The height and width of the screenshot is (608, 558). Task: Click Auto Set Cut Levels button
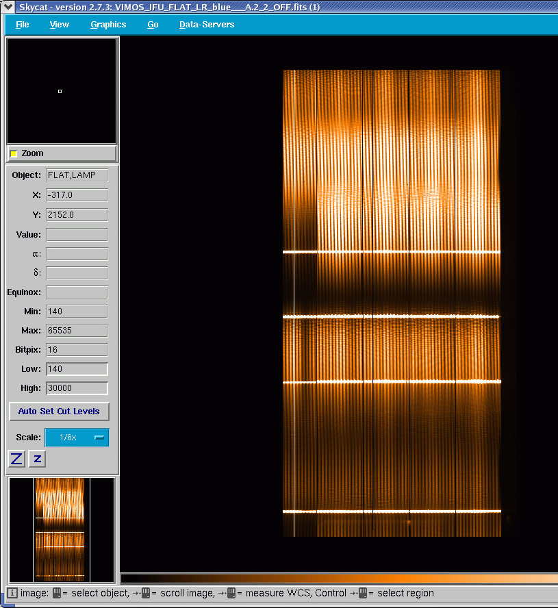pos(59,411)
